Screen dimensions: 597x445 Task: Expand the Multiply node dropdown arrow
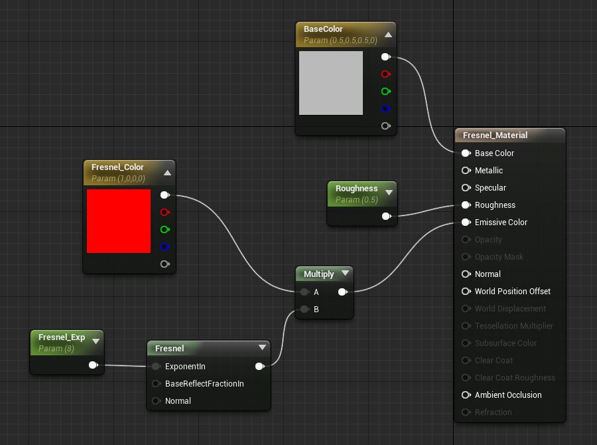coord(345,274)
